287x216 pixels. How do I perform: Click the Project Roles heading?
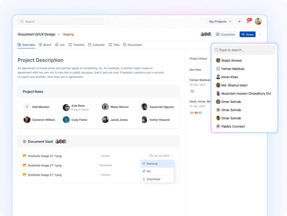(x=33, y=92)
